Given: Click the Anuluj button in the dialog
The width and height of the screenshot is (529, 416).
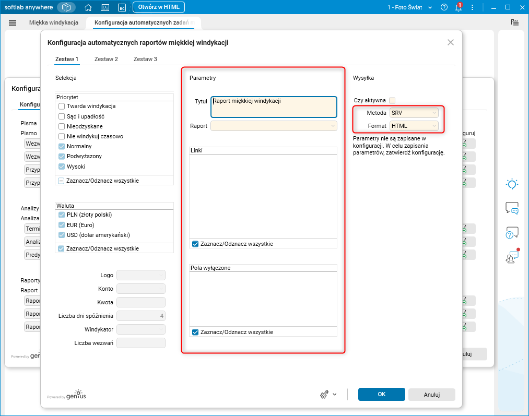Looking at the screenshot, I should coord(432,395).
